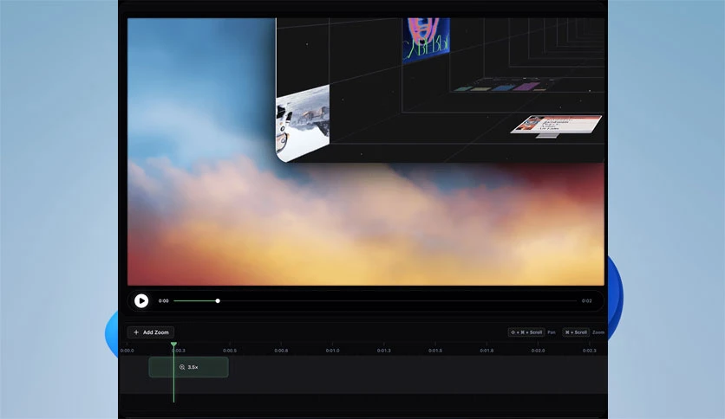Click the 0:01.0 mark on the timeline ruler
Image resolution: width=725 pixels, height=419 pixels.
(332, 351)
